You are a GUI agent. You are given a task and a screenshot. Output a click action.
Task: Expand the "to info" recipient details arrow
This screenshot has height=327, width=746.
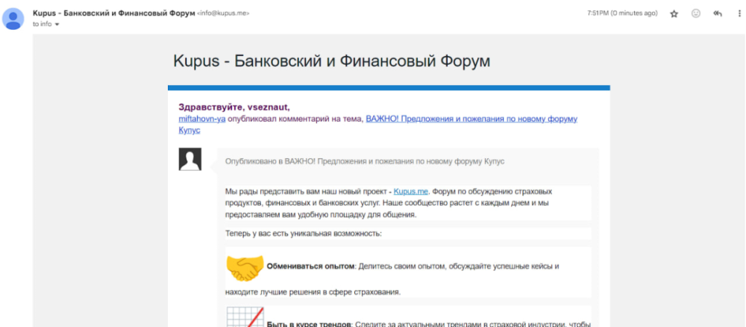pos(57,25)
